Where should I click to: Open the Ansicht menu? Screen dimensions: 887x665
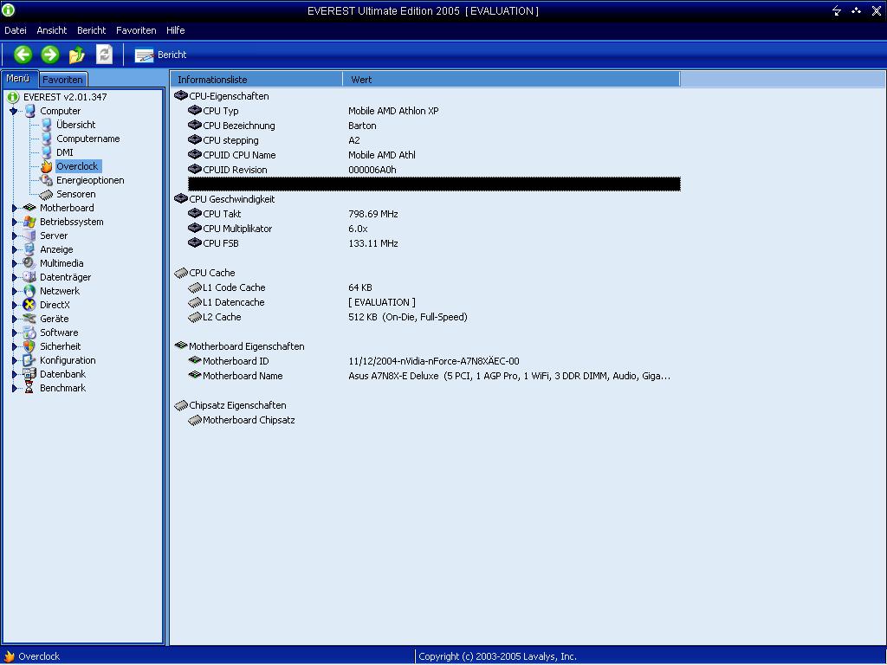tap(51, 30)
